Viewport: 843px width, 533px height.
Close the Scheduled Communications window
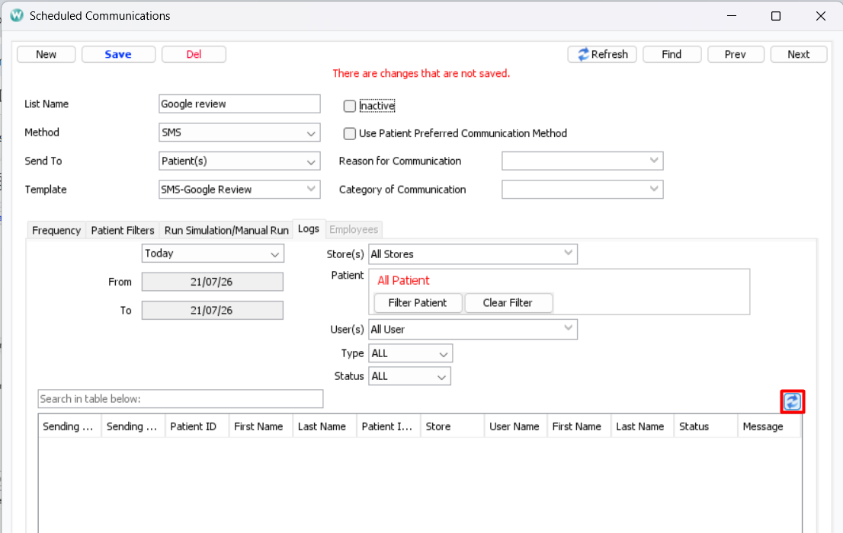pos(820,15)
